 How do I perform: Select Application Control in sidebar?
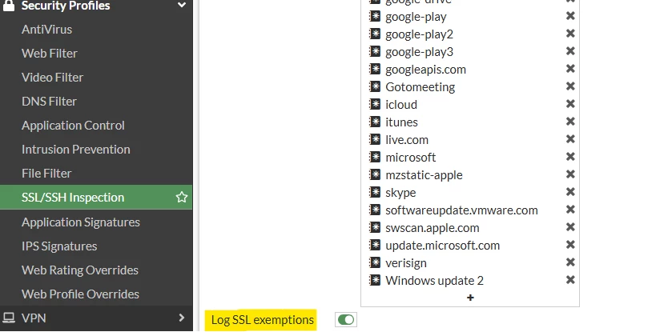coord(73,126)
